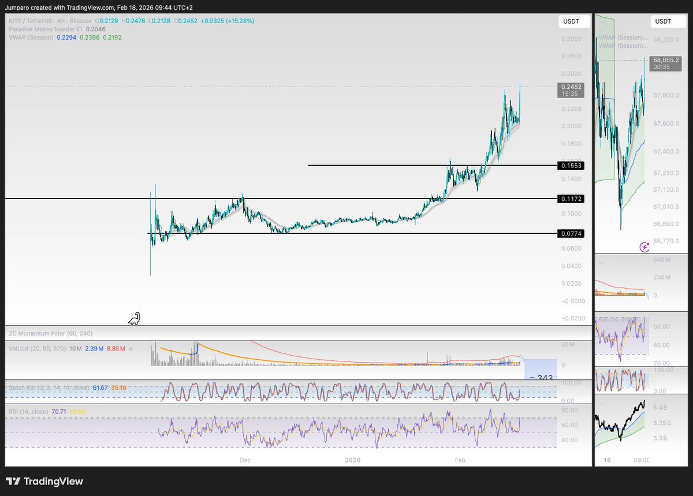Click the 500M volume scale label in right chart
This screenshot has height=496, width=693.
point(663,260)
